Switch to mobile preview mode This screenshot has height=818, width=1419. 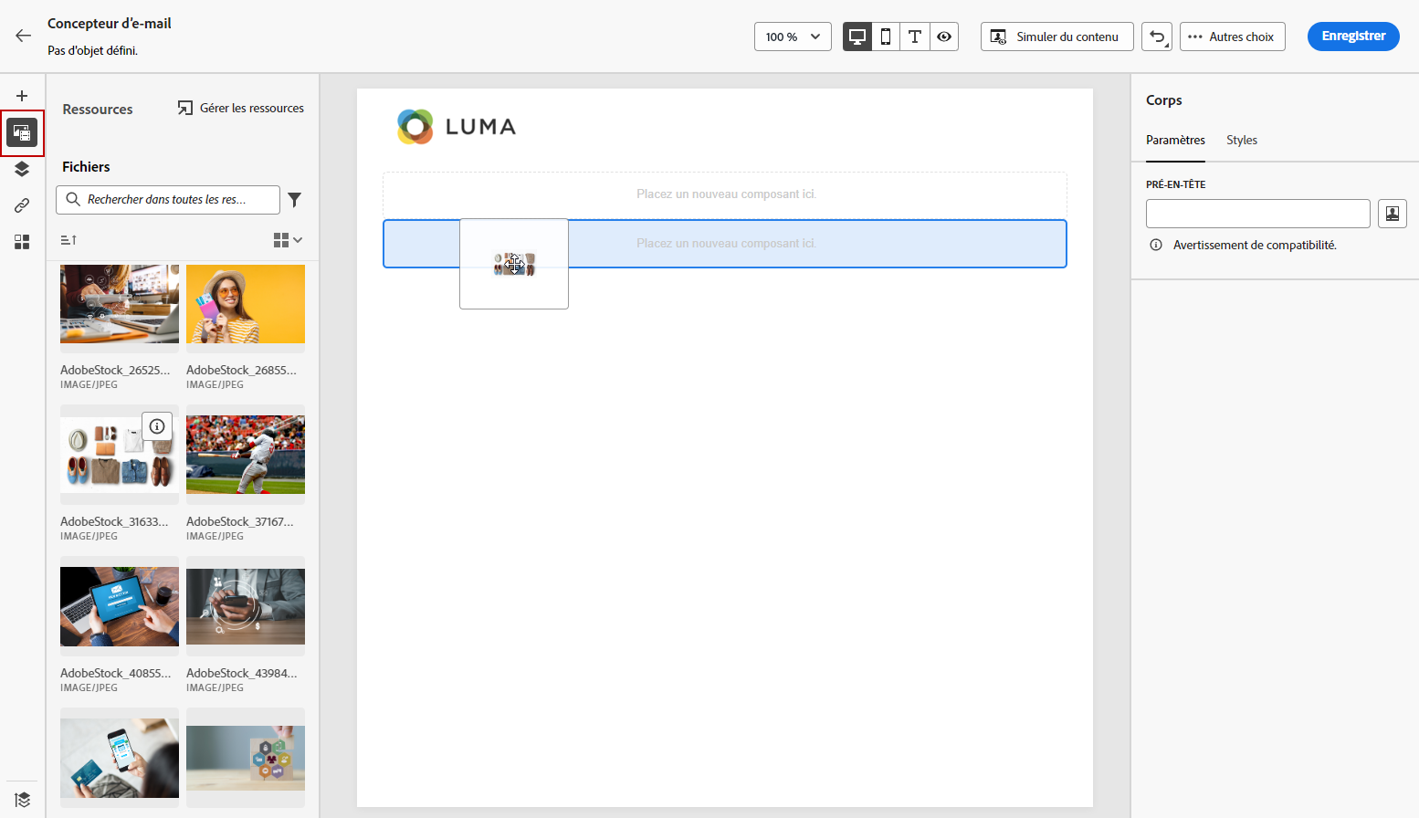point(886,37)
